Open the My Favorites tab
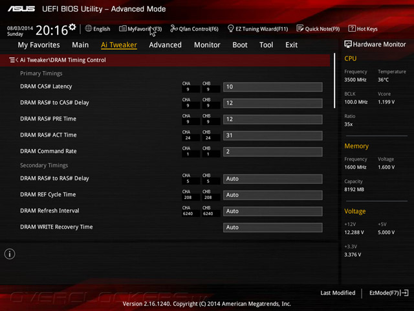Screen dimensions: 414x311 pos(39,45)
